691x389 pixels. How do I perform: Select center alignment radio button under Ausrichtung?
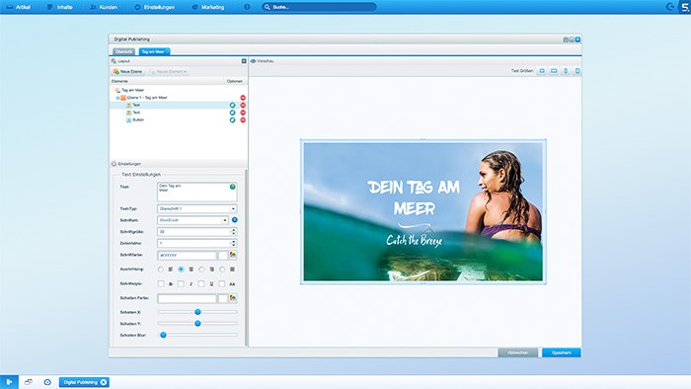click(181, 270)
